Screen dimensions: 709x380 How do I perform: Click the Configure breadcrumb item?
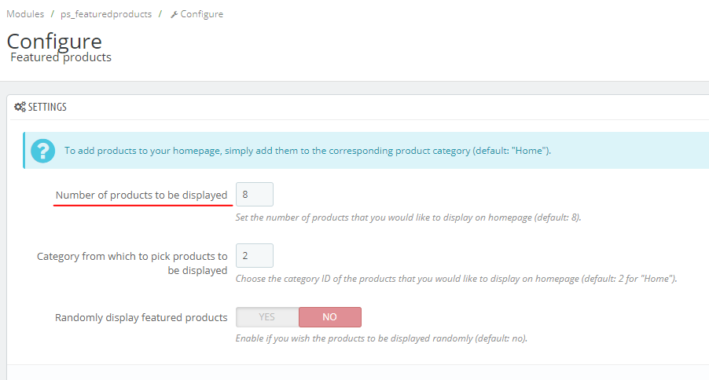201,14
